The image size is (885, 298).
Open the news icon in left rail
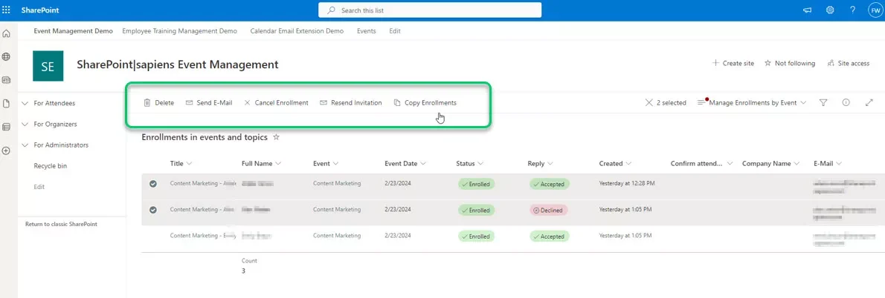6,80
